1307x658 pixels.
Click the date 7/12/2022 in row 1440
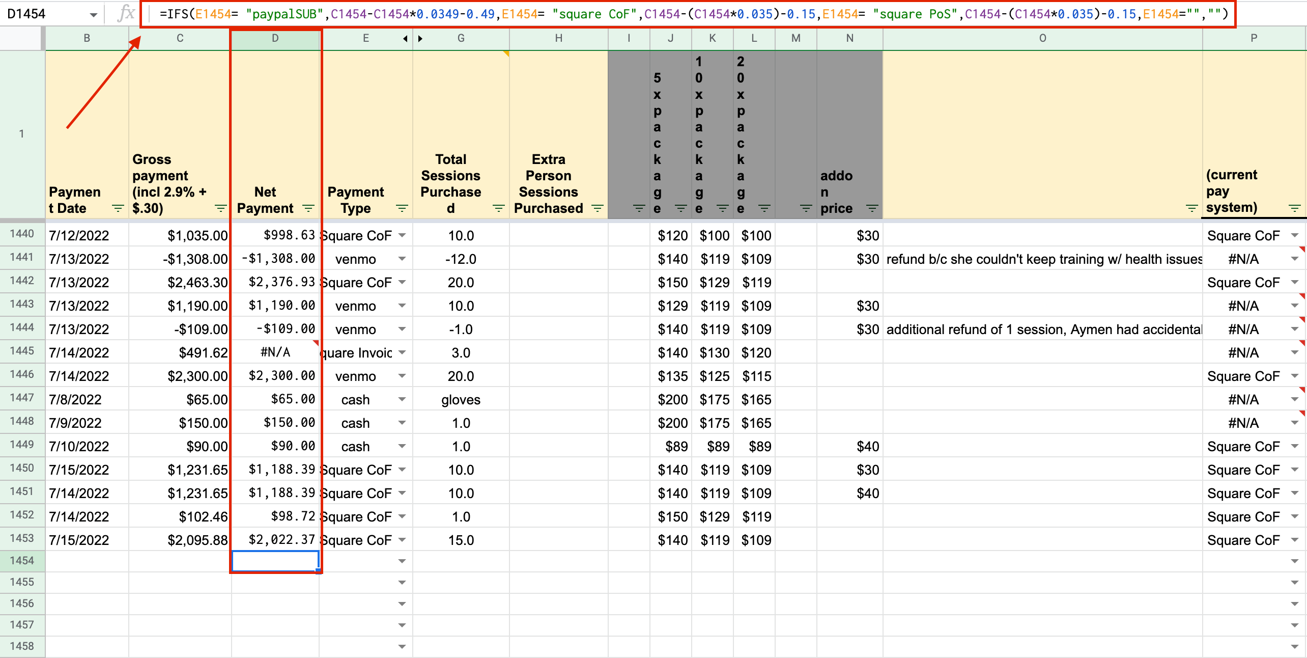(x=87, y=235)
